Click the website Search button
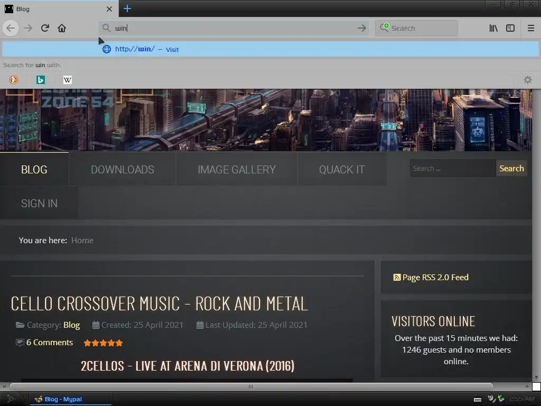Image resolution: width=541 pixels, height=406 pixels. (511, 169)
